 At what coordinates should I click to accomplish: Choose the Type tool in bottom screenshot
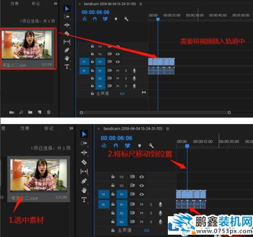click(84, 200)
